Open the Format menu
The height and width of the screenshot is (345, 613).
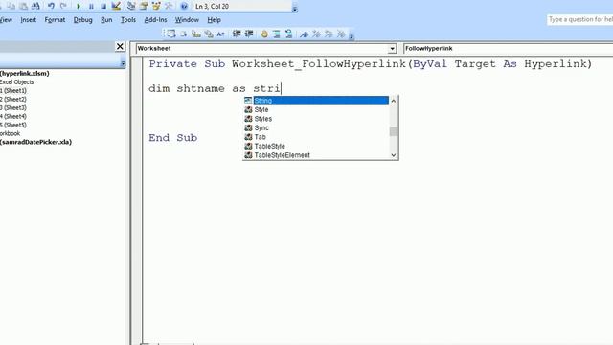coord(55,19)
